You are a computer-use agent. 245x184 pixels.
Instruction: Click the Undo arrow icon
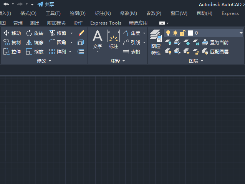coord(6,4)
